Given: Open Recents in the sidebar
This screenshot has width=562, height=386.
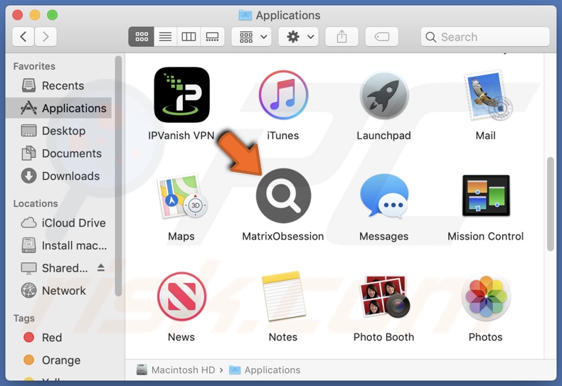Looking at the screenshot, I should (x=59, y=85).
